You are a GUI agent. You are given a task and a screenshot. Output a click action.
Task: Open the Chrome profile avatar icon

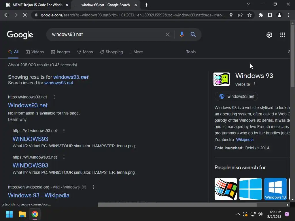coord(279,15)
